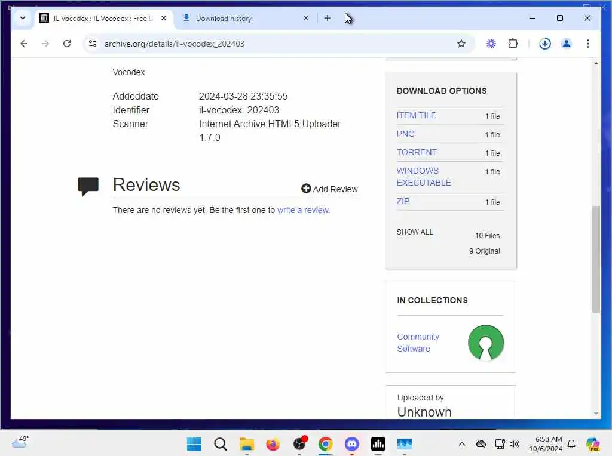Screen dimensions: 612x456
Task: Click the Addeddate value 2024-03-28 23:35:55
Action: point(243,96)
